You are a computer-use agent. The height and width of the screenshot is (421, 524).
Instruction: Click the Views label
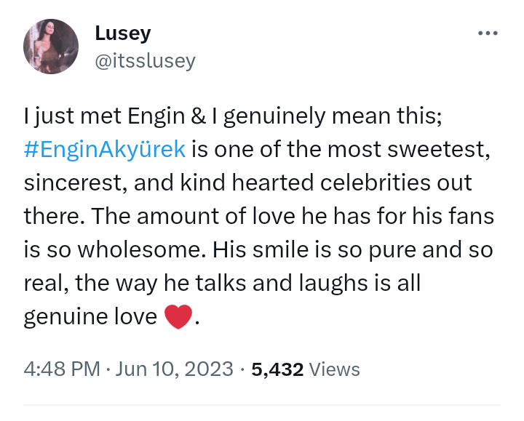click(x=334, y=369)
